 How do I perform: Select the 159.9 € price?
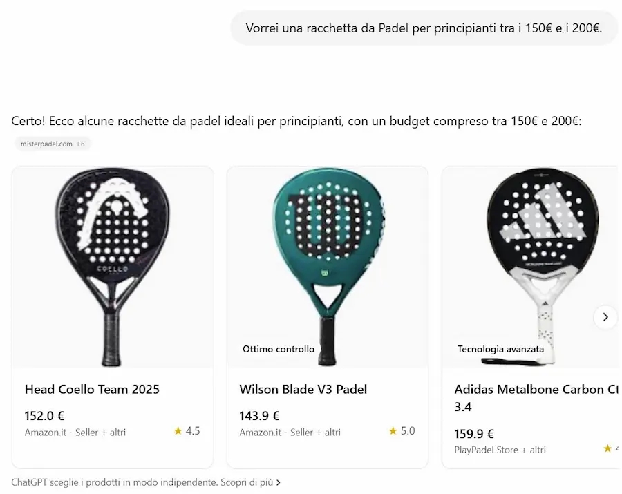(474, 434)
